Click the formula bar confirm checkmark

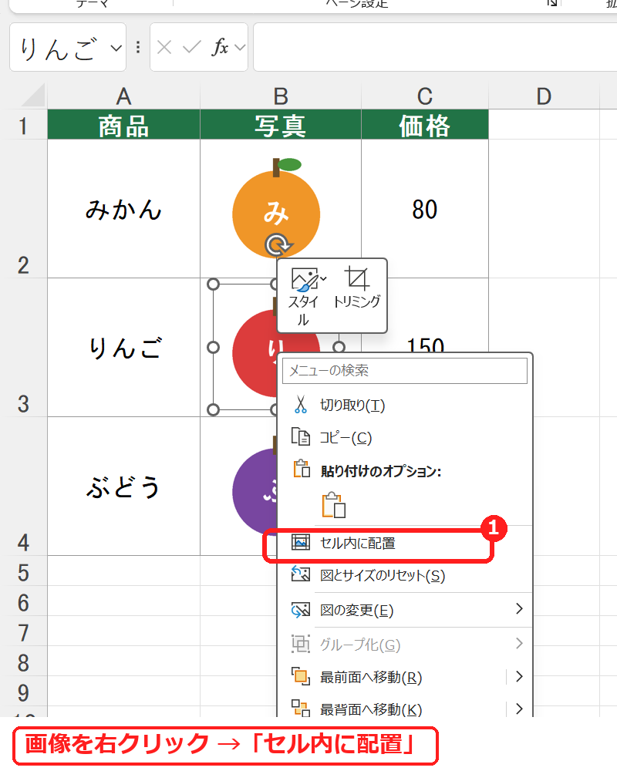[191, 47]
